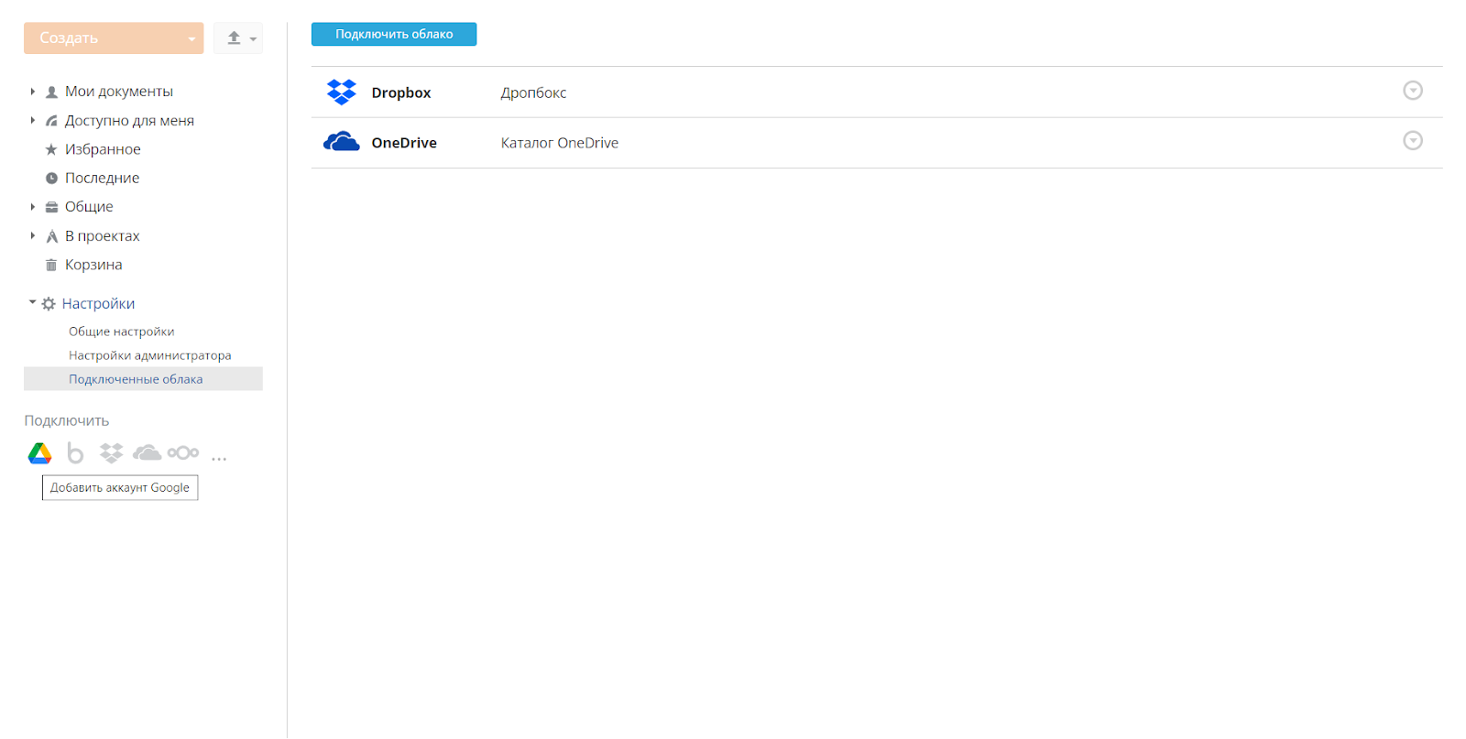Click the Настройки label
1466x739 pixels.
pos(98,303)
